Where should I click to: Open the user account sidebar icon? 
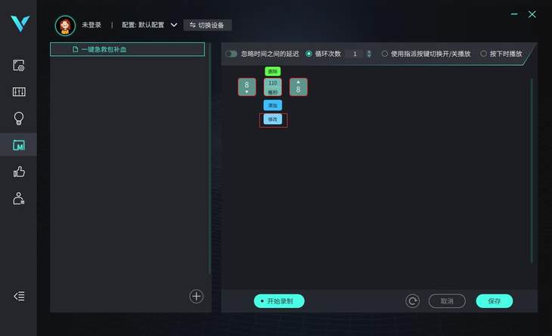point(19,198)
